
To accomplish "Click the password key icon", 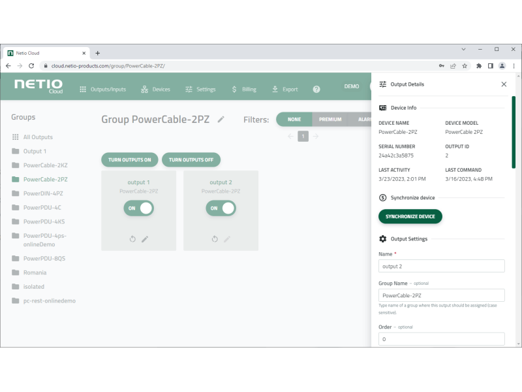I will (x=442, y=66).
